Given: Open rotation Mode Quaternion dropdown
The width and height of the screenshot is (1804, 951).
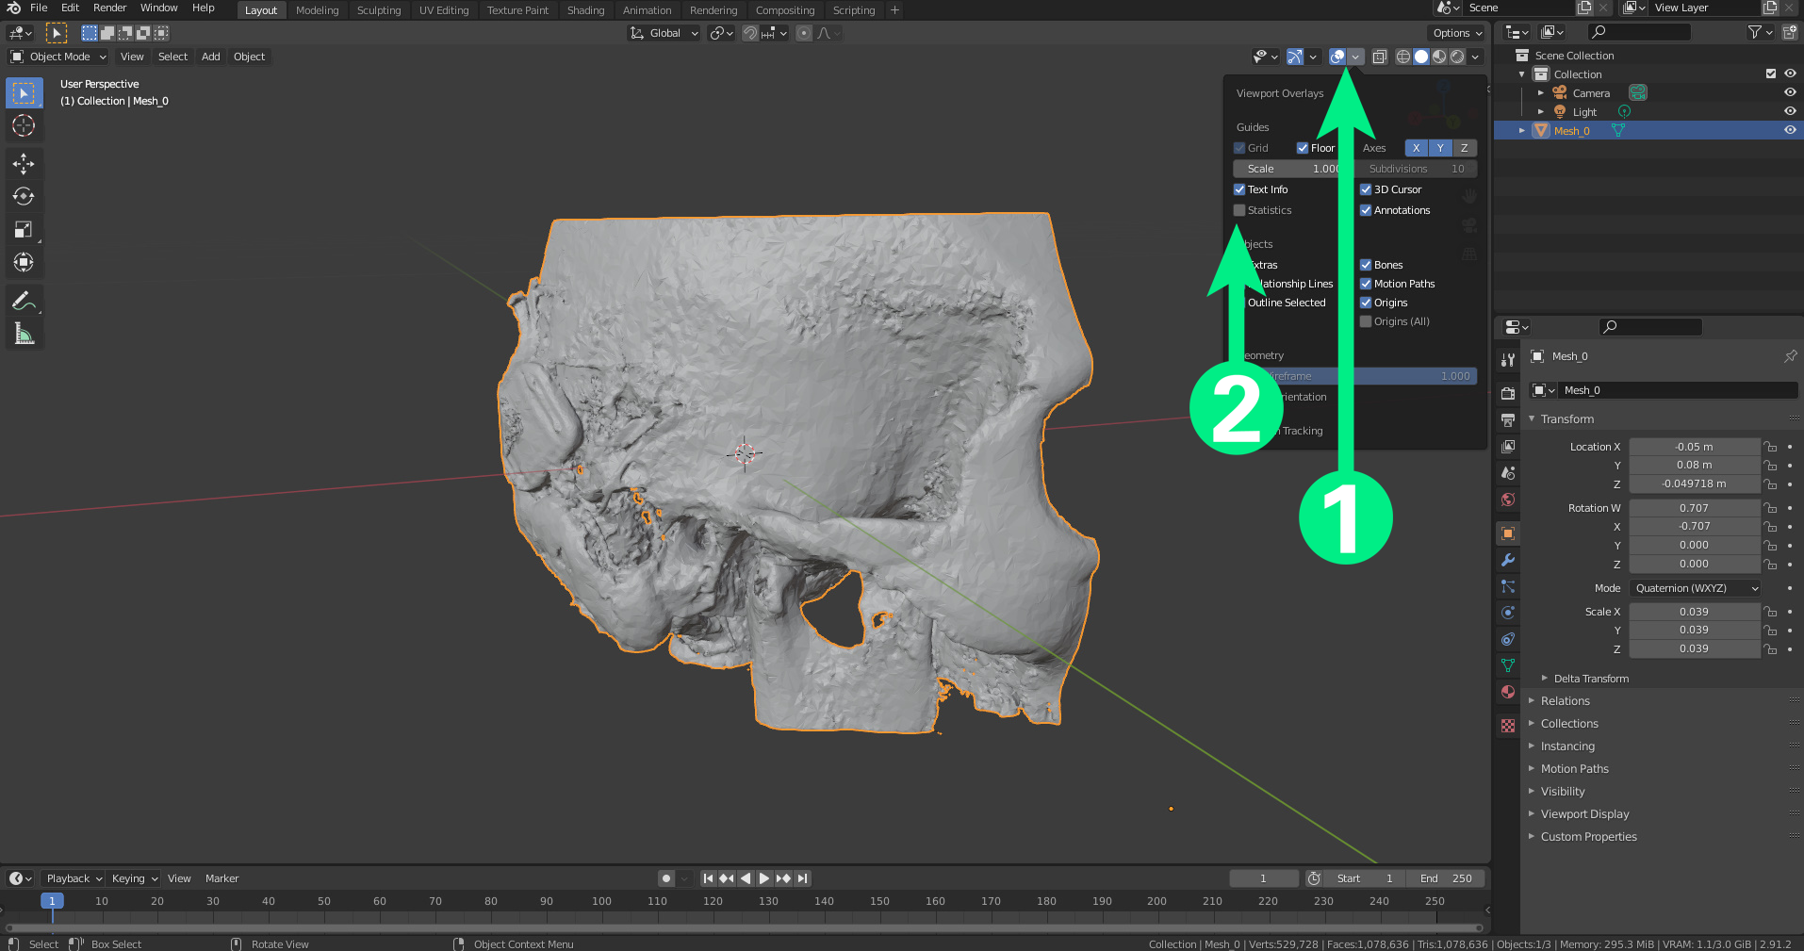Looking at the screenshot, I should [1696, 588].
